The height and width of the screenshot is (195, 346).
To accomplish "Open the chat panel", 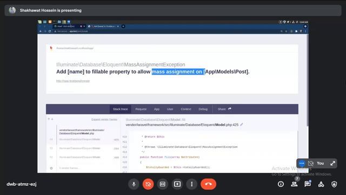I will coord(308,184).
